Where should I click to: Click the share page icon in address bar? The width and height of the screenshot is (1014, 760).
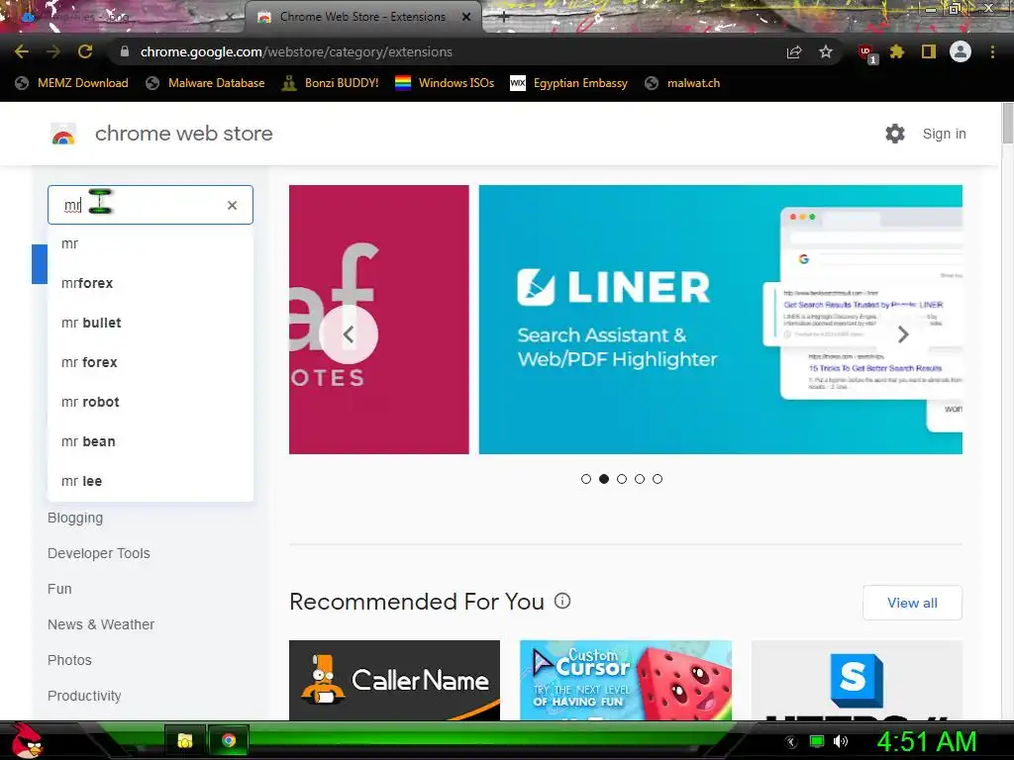click(794, 51)
